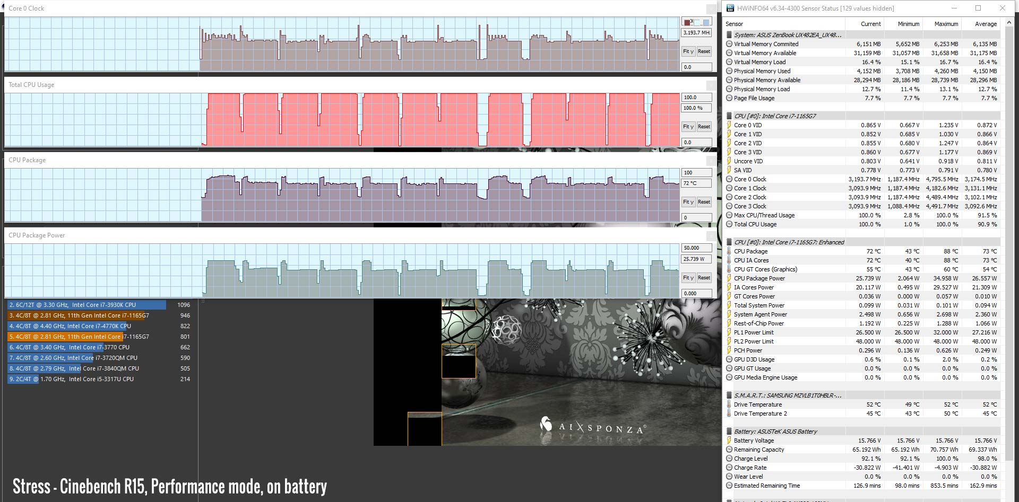Click the lightning icon beside PCH Power
This screenshot has height=502, width=1019.
tap(729, 350)
